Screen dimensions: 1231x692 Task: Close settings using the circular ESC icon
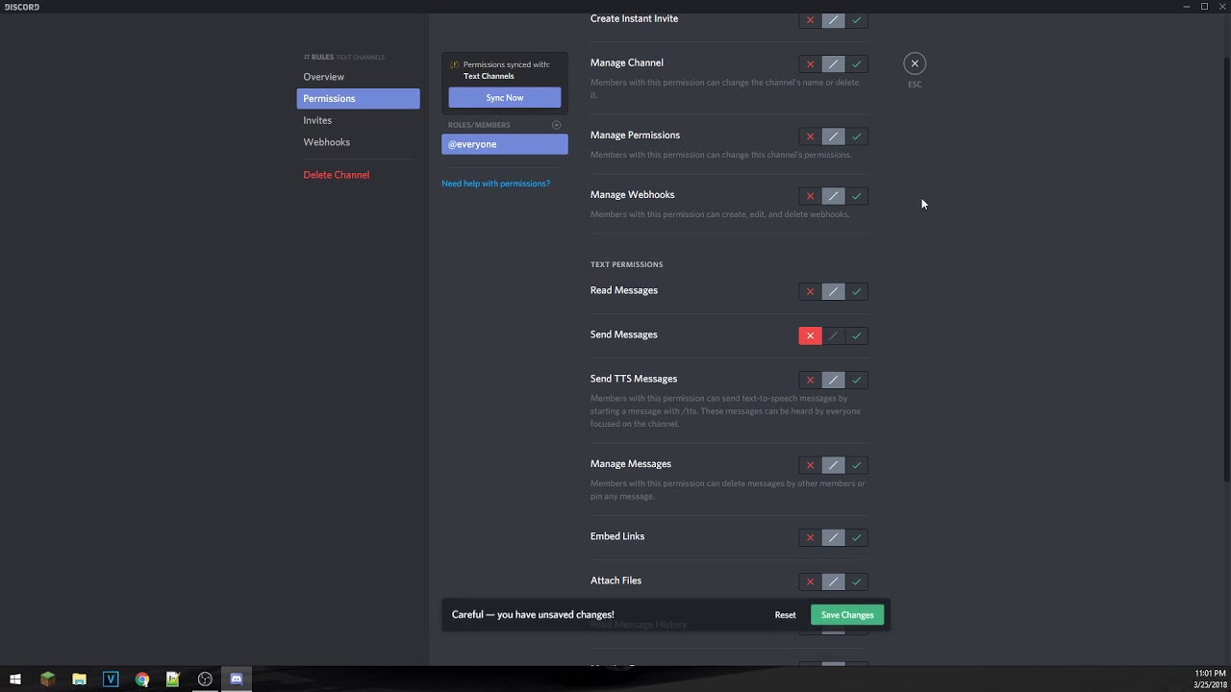[x=915, y=62]
